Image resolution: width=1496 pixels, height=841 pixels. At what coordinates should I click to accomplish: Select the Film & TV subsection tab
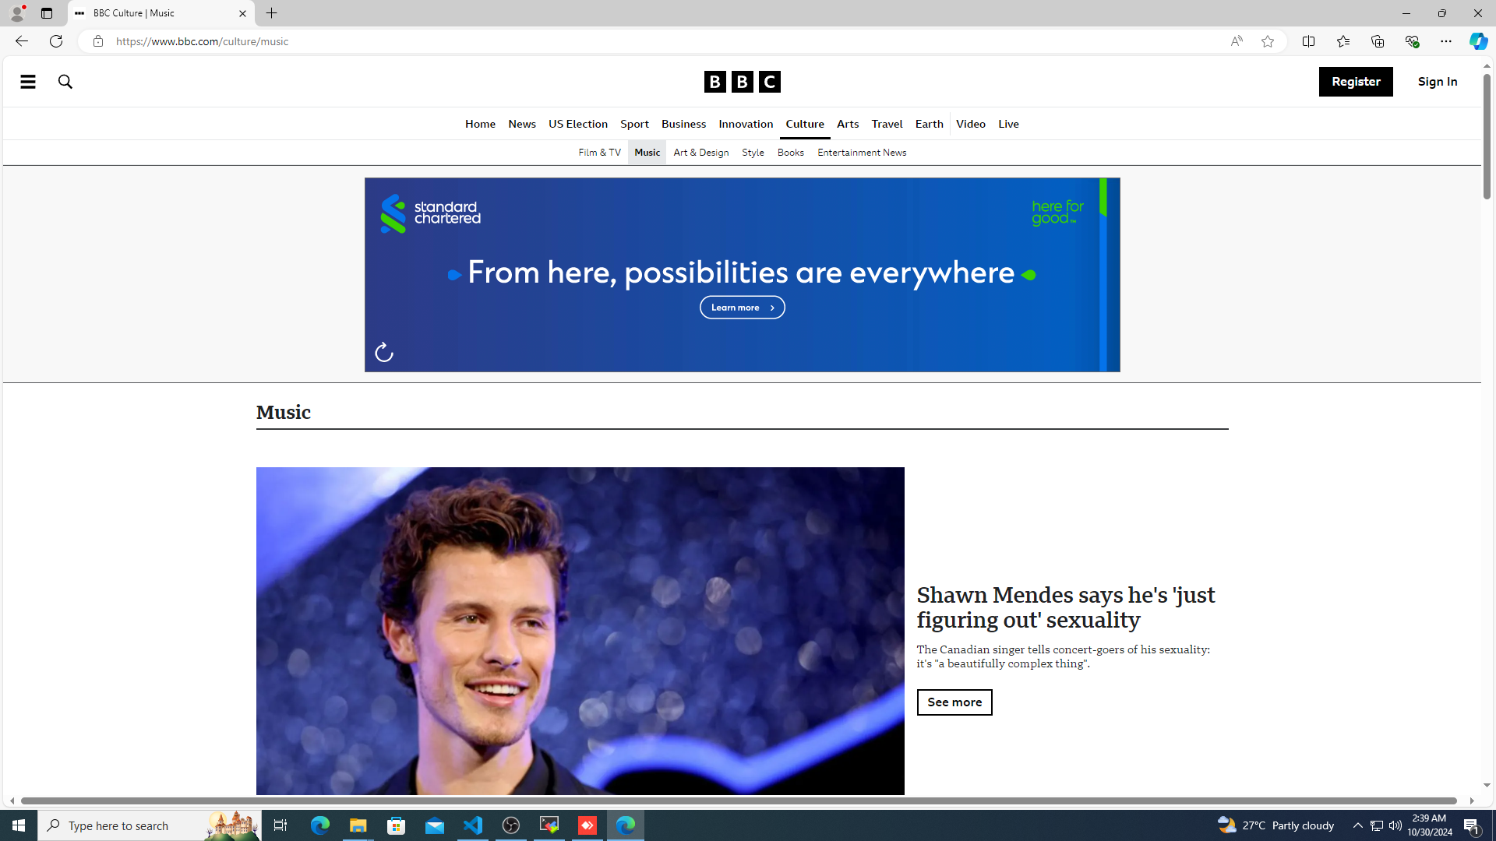click(599, 153)
